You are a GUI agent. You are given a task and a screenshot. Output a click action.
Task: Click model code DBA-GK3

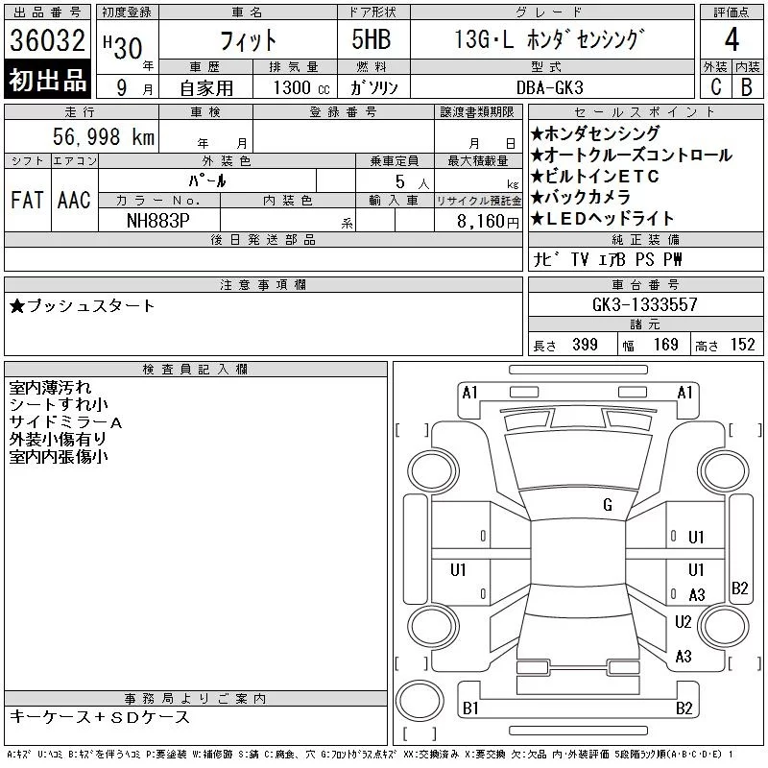pos(549,87)
